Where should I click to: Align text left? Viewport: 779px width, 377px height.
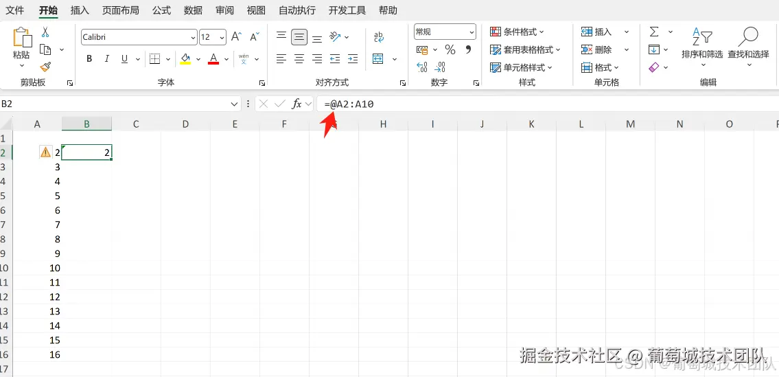(x=281, y=59)
